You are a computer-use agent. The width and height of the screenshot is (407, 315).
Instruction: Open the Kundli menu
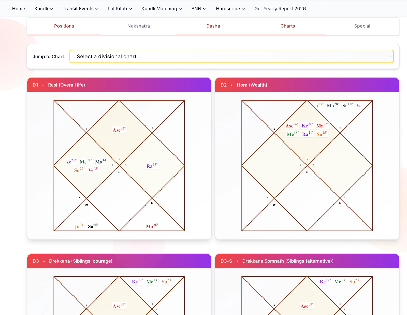43,8
